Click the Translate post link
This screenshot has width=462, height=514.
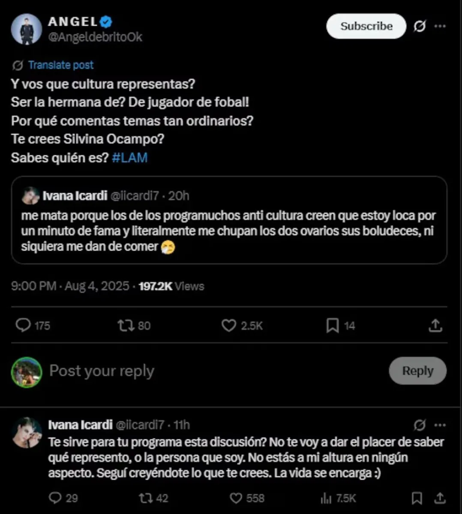[x=60, y=65]
